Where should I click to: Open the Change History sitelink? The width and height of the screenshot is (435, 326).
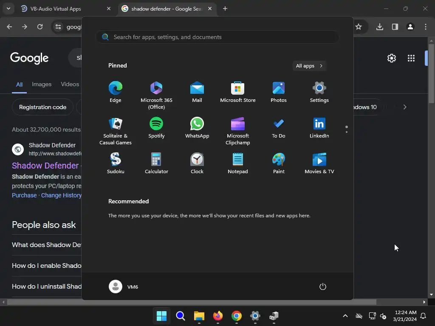(61, 195)
